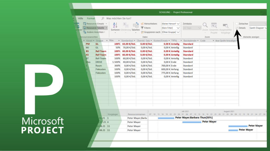
Task: Open the Ressource: Einsatz dropdown arrow
Action: coord(106,24)
